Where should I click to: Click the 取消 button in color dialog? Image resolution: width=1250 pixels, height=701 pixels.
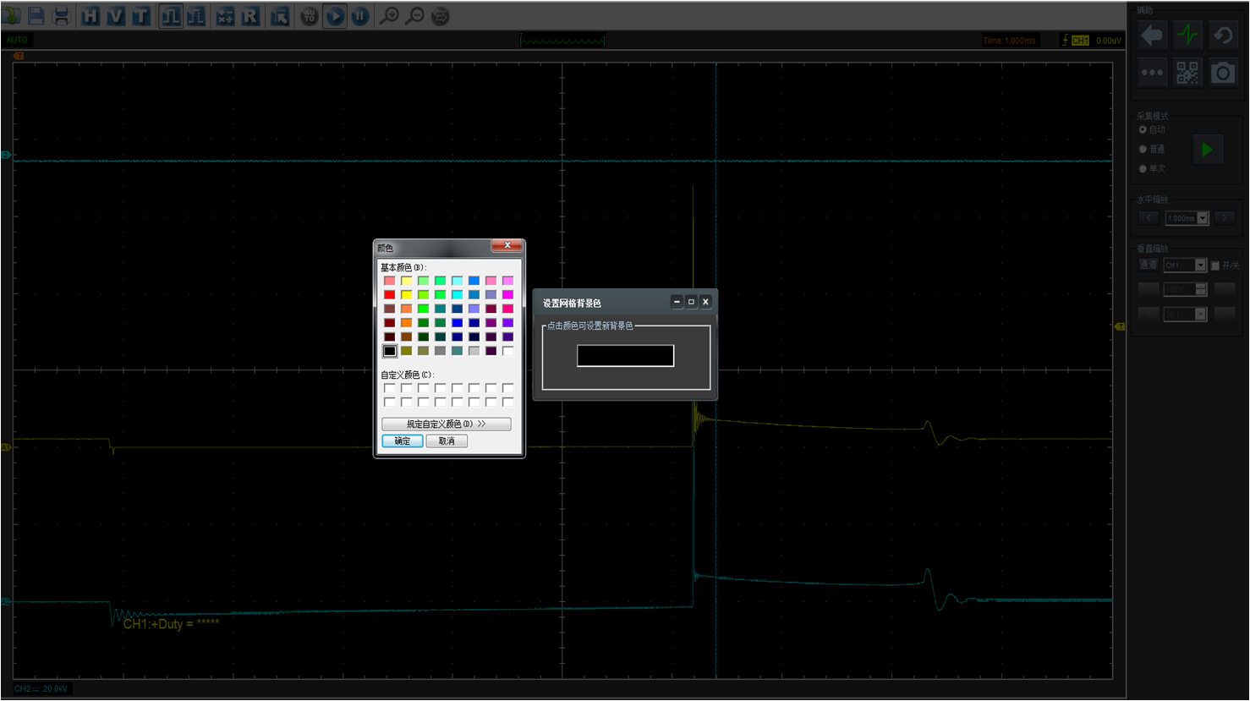click(x=447, y=441)
